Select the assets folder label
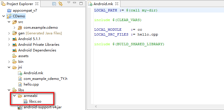Image resolution: width=224 pixels, height=110 pixels. pos(23,56)
